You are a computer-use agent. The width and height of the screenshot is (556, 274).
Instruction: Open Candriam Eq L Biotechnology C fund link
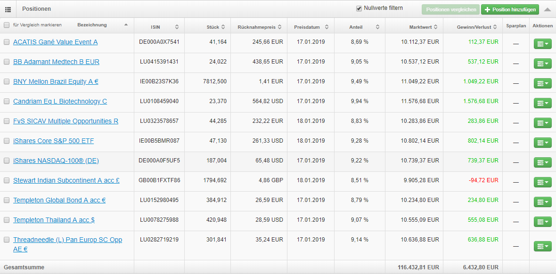[60, 101]
